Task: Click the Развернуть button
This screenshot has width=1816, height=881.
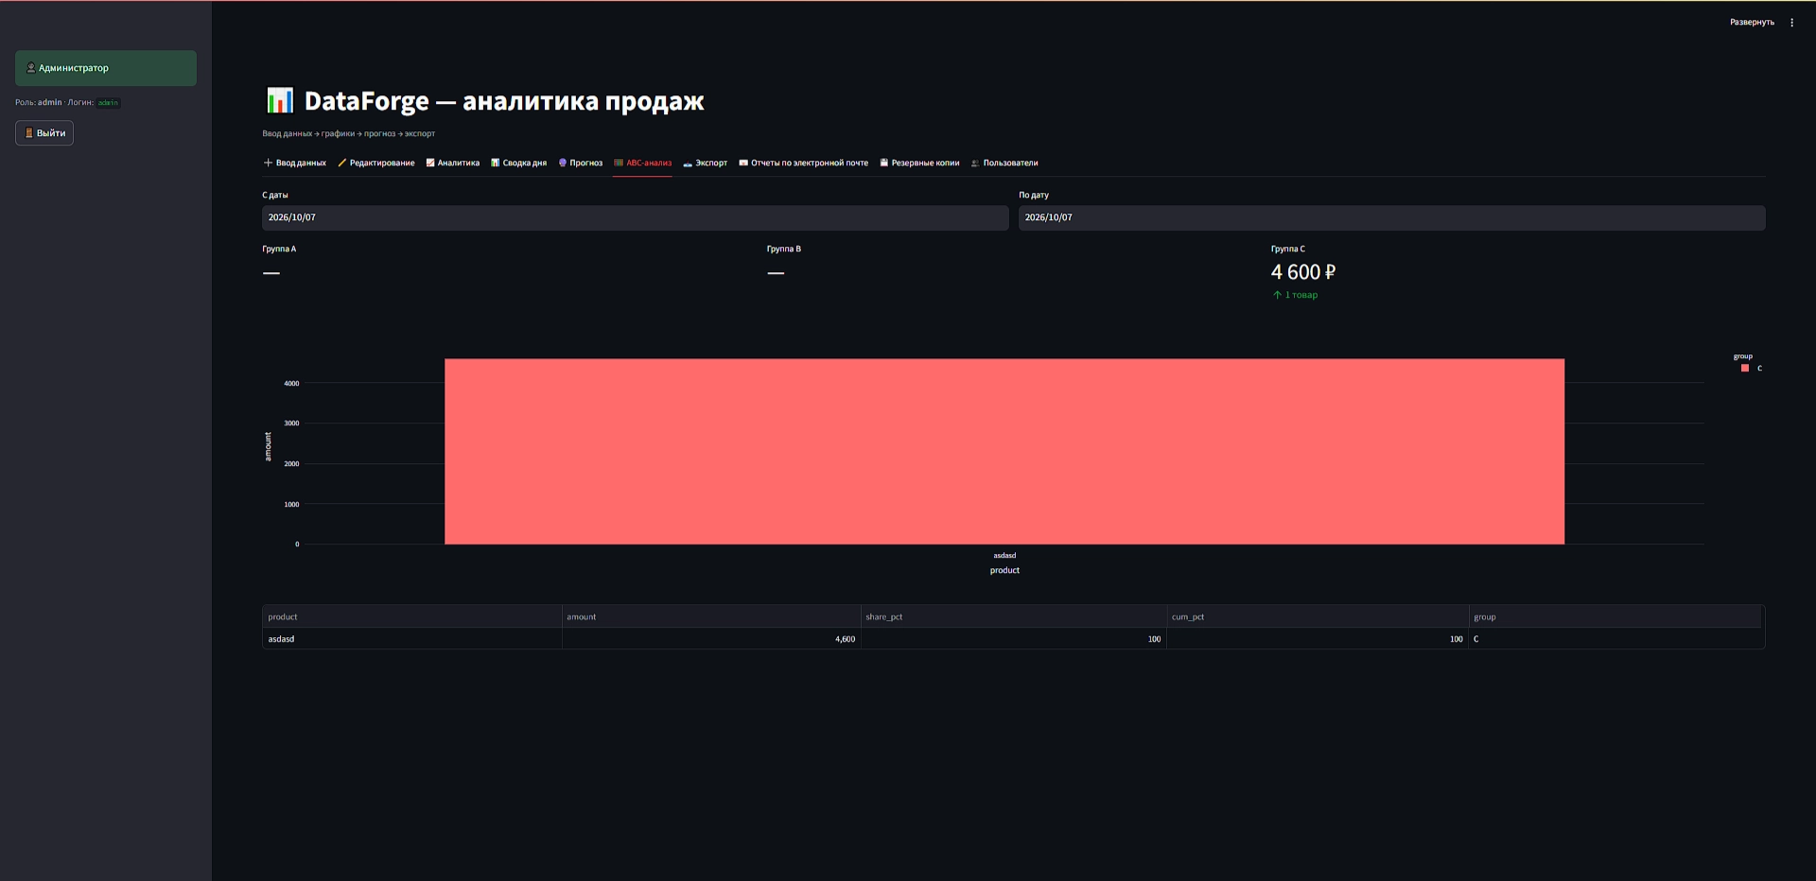Action: 1752,23
